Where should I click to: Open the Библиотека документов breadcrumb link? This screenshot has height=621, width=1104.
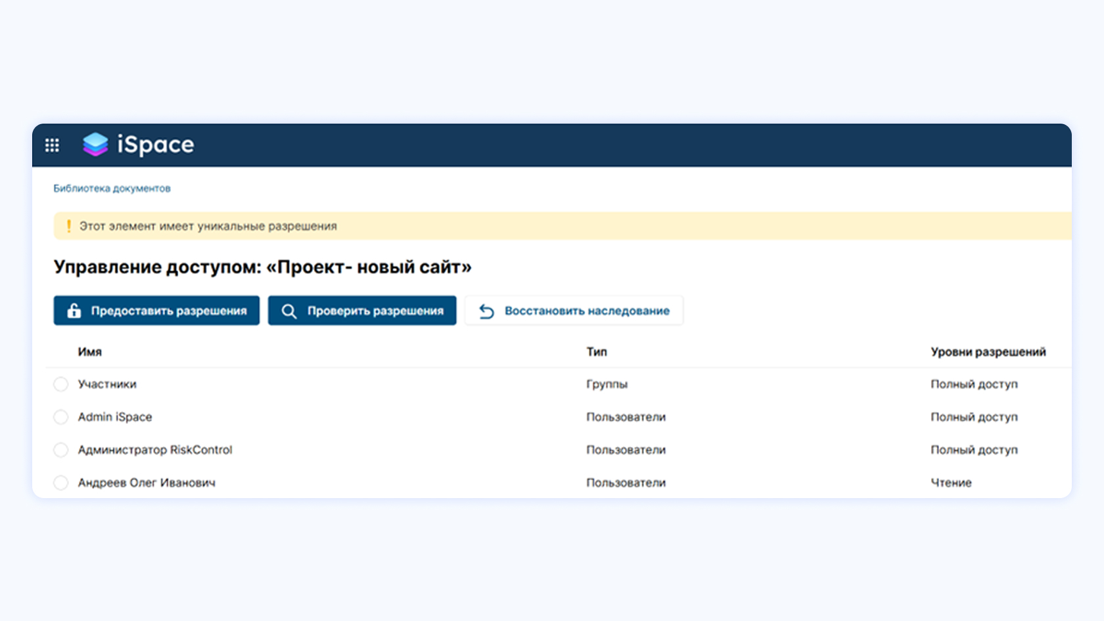click(x=112, y=189)
